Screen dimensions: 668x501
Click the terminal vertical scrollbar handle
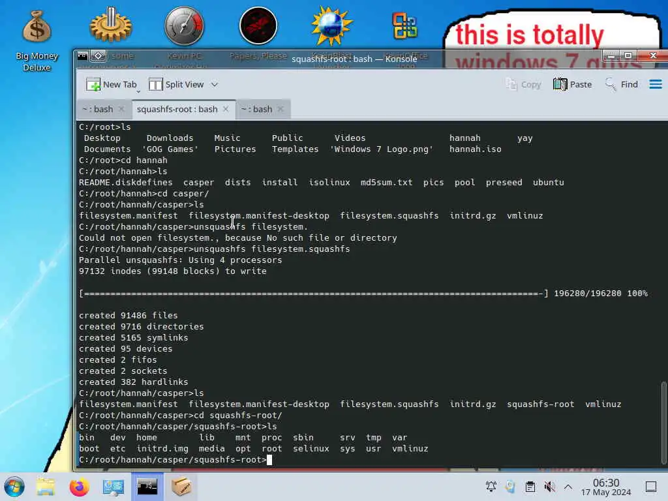[663, 422]
